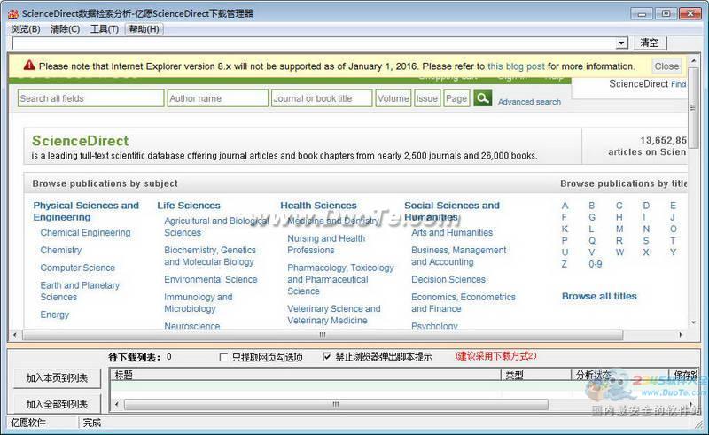Click the 标题 column header
The width and height of the screenshot is (709, 435).
click(306, 375)
